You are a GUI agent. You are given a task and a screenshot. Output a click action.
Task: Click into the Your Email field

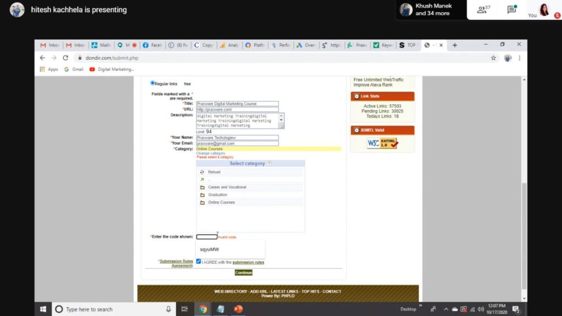pyautogui.click(x=237, y=143)
